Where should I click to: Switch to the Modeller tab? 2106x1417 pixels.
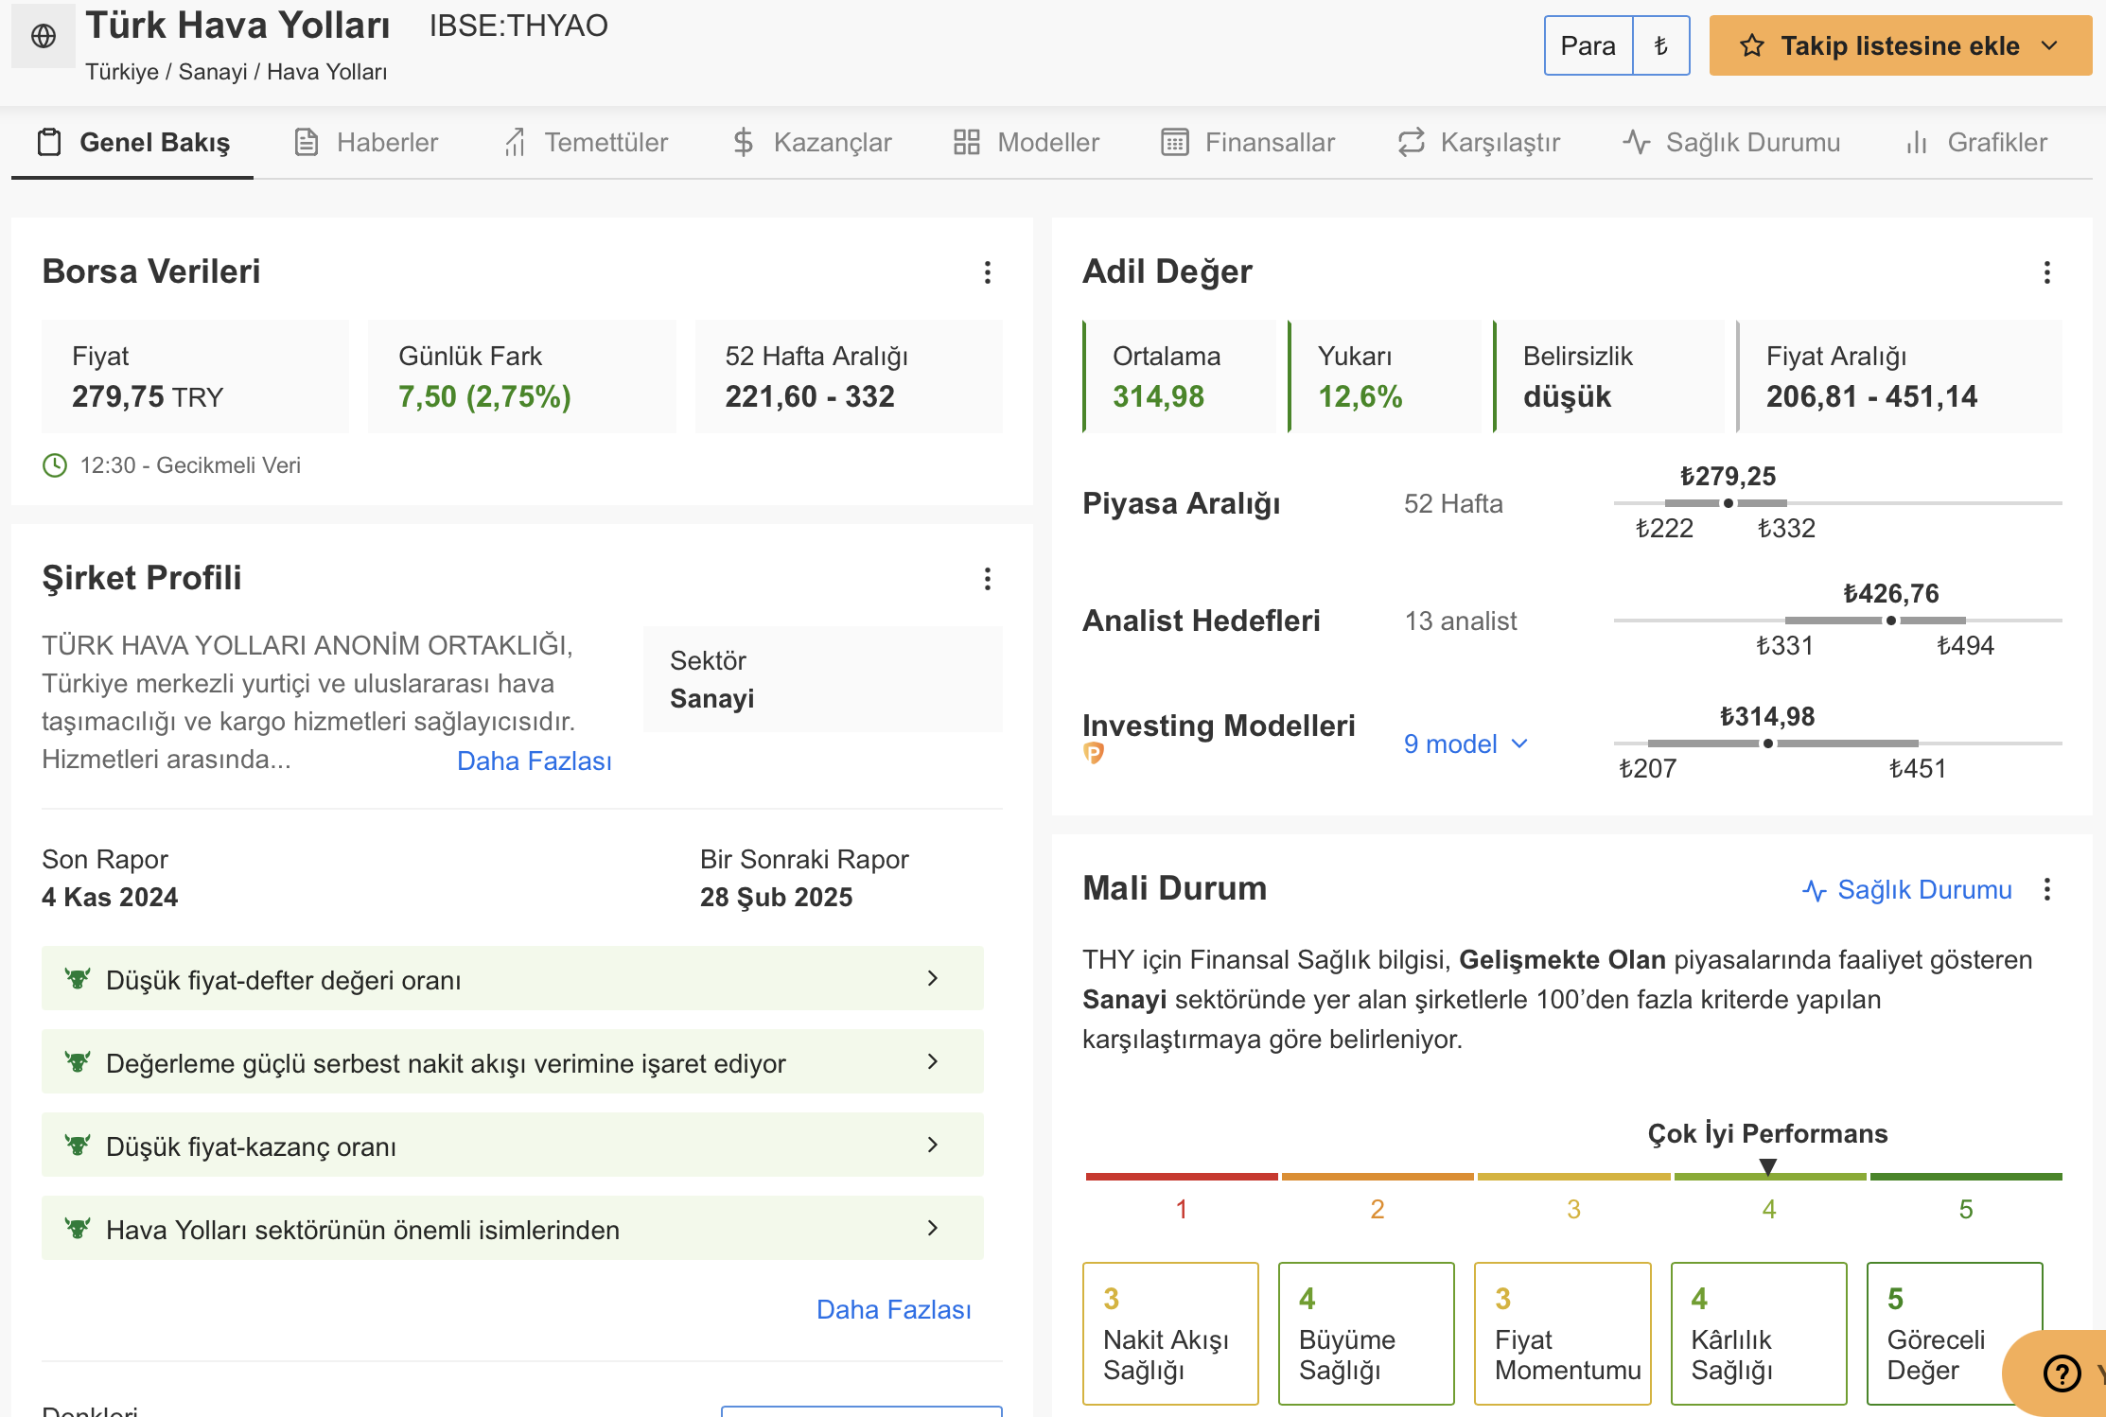(1027, 142)
